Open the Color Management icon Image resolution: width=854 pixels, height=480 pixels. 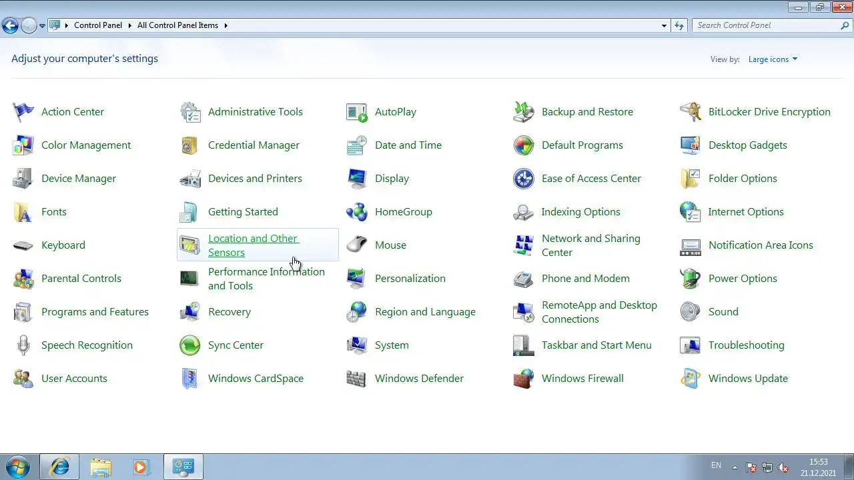tap(23, 145)
